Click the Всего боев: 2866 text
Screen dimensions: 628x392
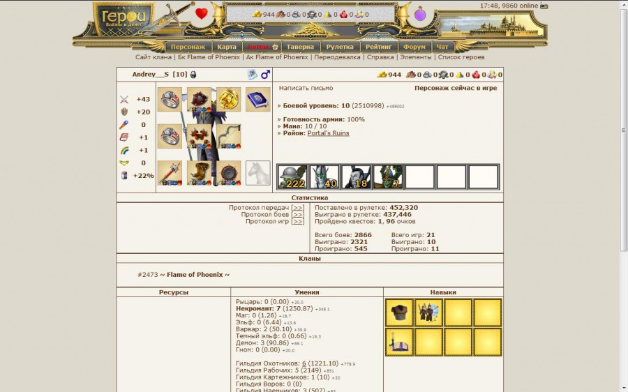click(x=343, y=235)
